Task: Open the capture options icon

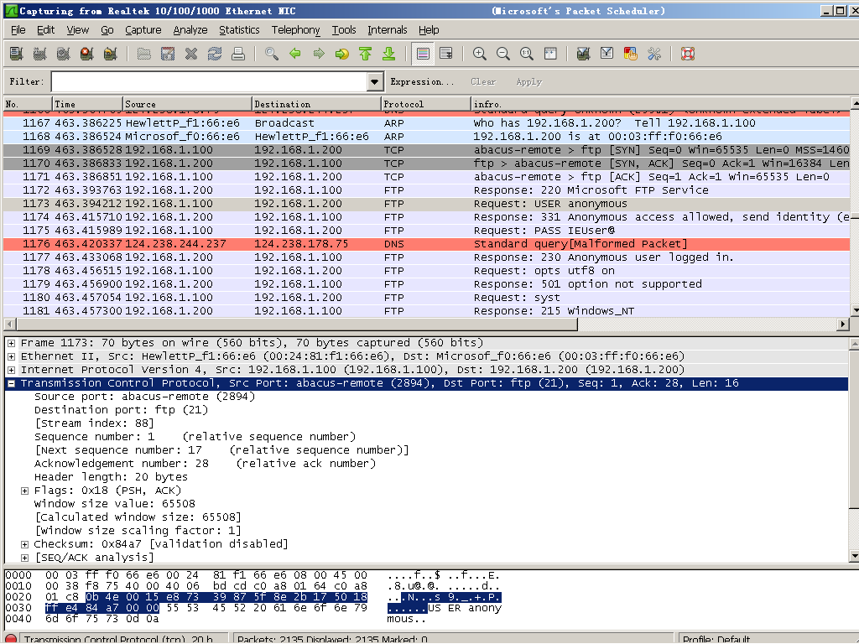Action: 39,54
